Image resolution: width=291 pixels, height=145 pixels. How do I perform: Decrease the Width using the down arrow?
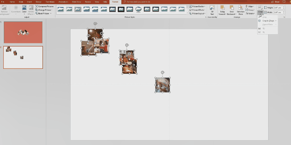284,13
